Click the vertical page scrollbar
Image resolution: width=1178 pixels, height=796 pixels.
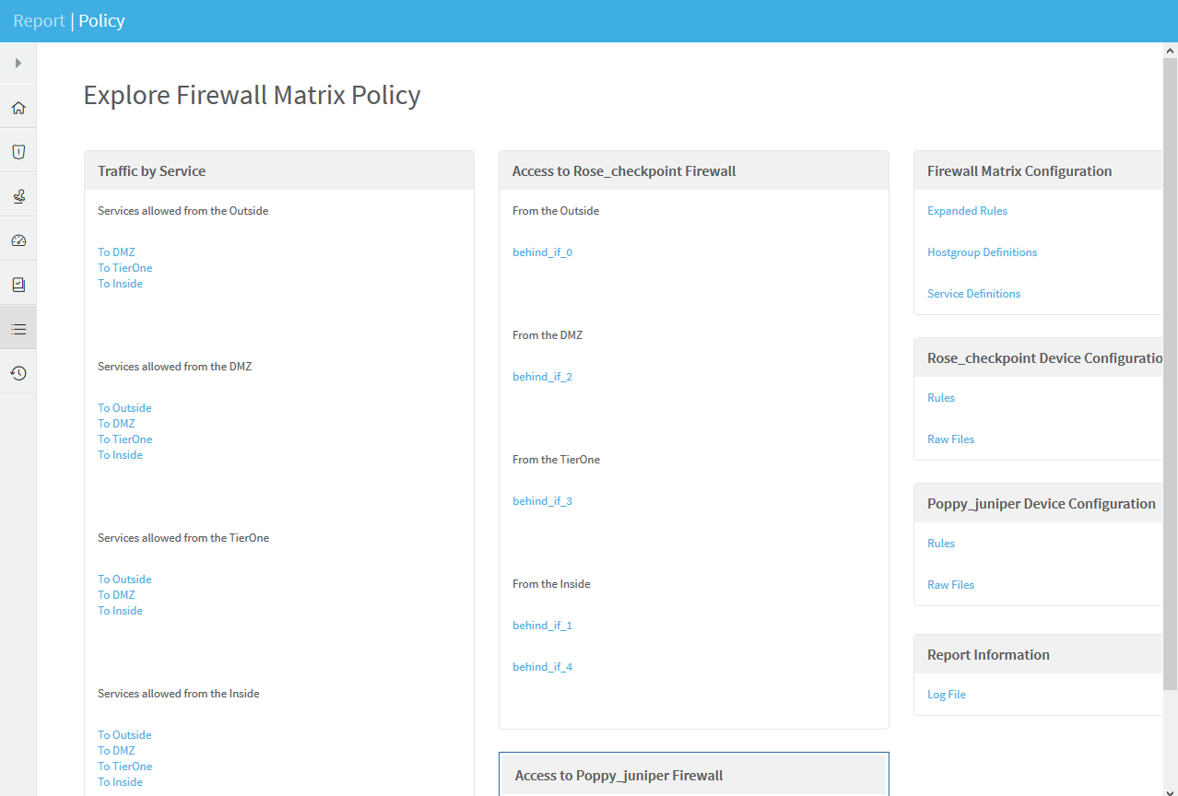[x=1170, y=369]
